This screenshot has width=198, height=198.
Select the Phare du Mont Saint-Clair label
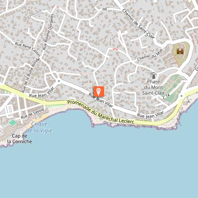[153, 87]
